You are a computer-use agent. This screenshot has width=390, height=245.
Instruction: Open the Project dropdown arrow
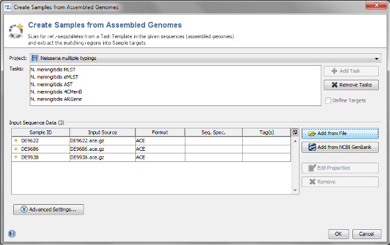point(377,59)
